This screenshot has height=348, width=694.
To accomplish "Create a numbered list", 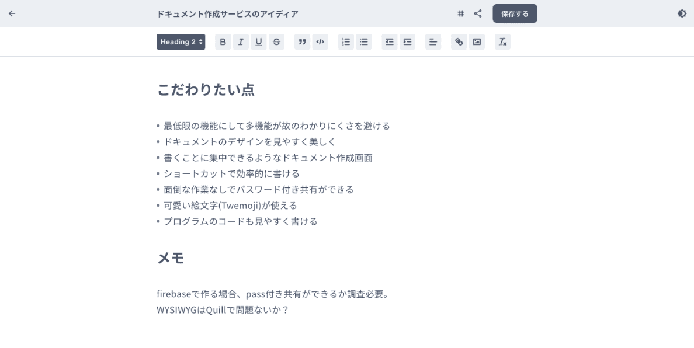I will coord(346,42).
